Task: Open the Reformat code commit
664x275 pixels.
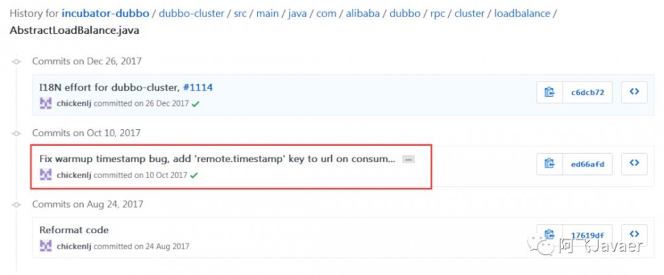Action: click(74, 230)
